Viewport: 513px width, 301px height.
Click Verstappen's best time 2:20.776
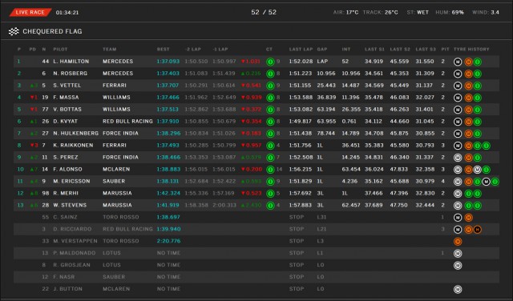pos(168,241)
